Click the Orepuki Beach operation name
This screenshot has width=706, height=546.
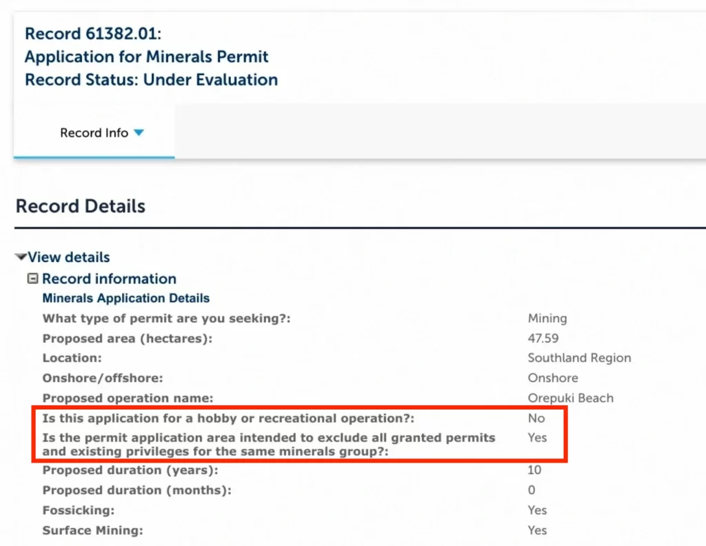pos(570,398)
